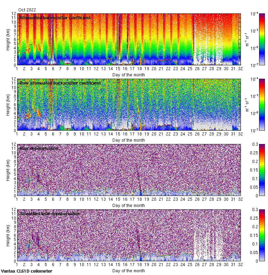
Task: Click the Raw depolarisation panel title
Action: (39, 148)
